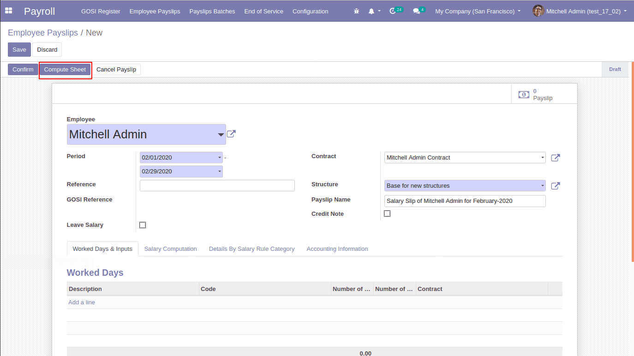Screen dimensions: 634x356
Task: Open End of Service menu
Action: (x=264, y=11)
